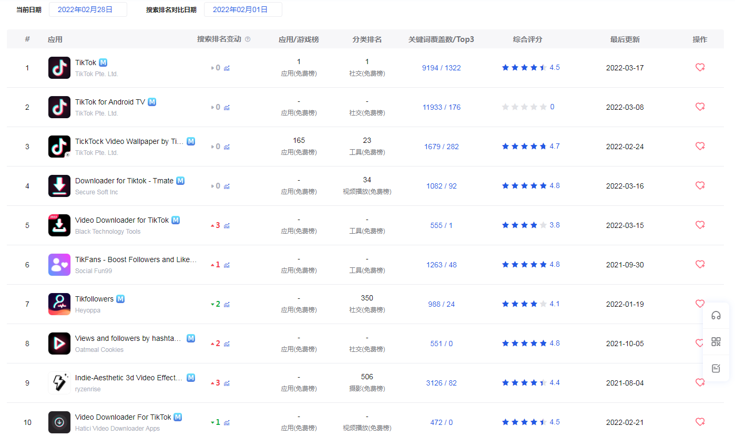The height and width of the screenshot is (437, 735).
Task: Show rank trend chart for Tikfollowers
Action: pyautogui.click(x=227, y=304)
